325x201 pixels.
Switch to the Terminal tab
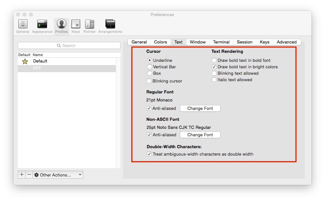tap(221, 42)
